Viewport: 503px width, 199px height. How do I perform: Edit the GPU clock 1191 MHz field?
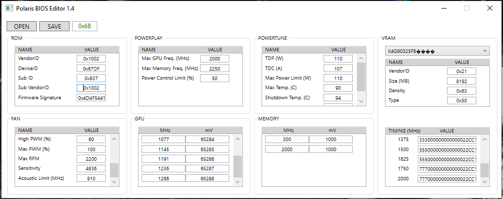click(x=164, y=159)
